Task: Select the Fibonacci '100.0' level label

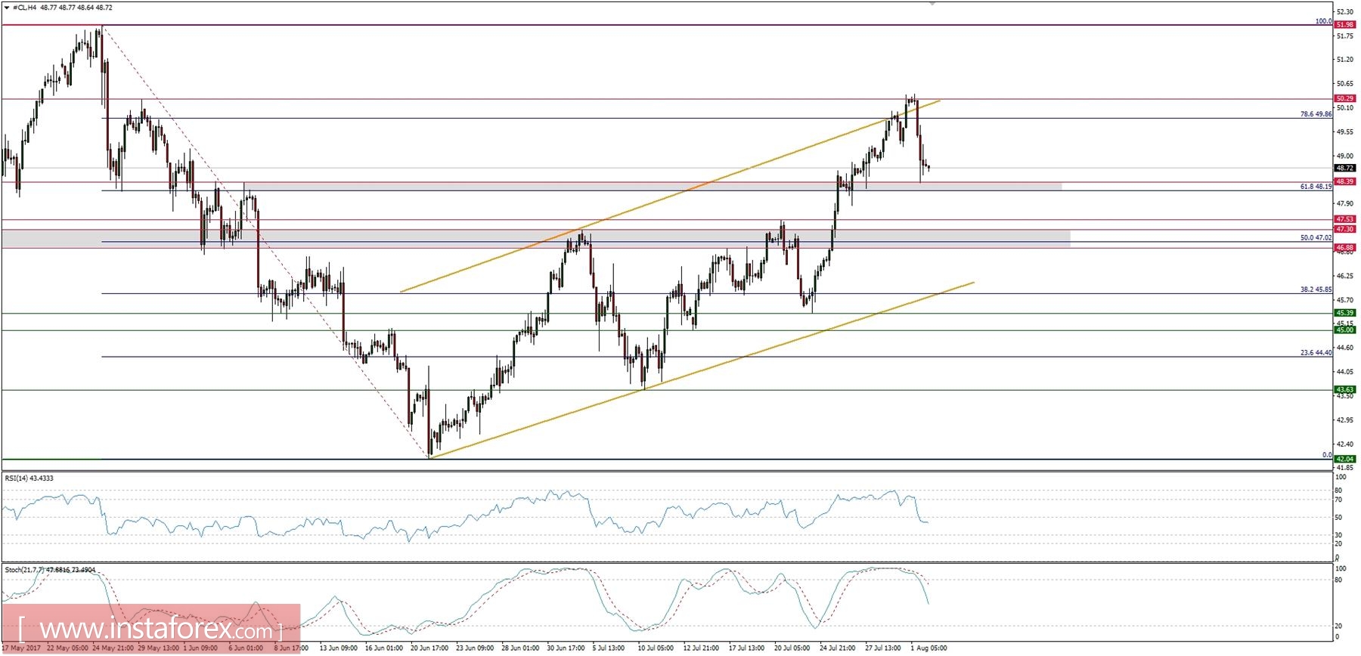Action: tap(1323, 21)
